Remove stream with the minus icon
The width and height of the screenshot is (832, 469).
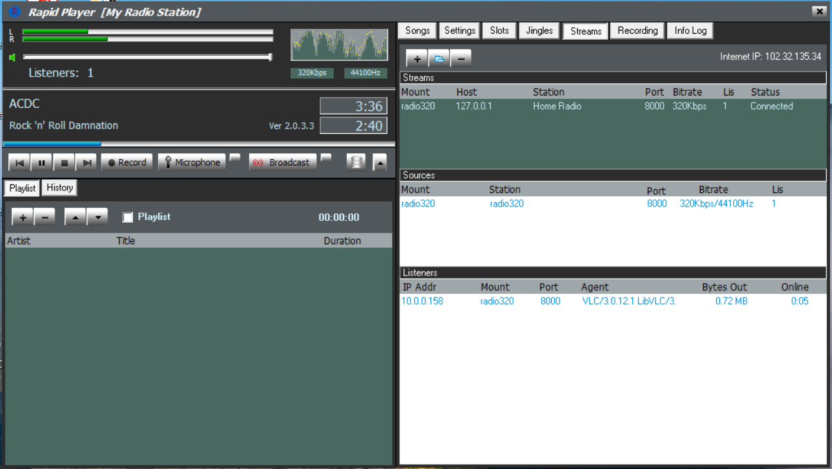461,59
